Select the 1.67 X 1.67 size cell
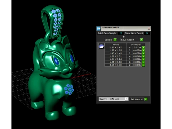The width and height of the screenshot is (172, 129). pyautogui.click(x=115, y=47)
